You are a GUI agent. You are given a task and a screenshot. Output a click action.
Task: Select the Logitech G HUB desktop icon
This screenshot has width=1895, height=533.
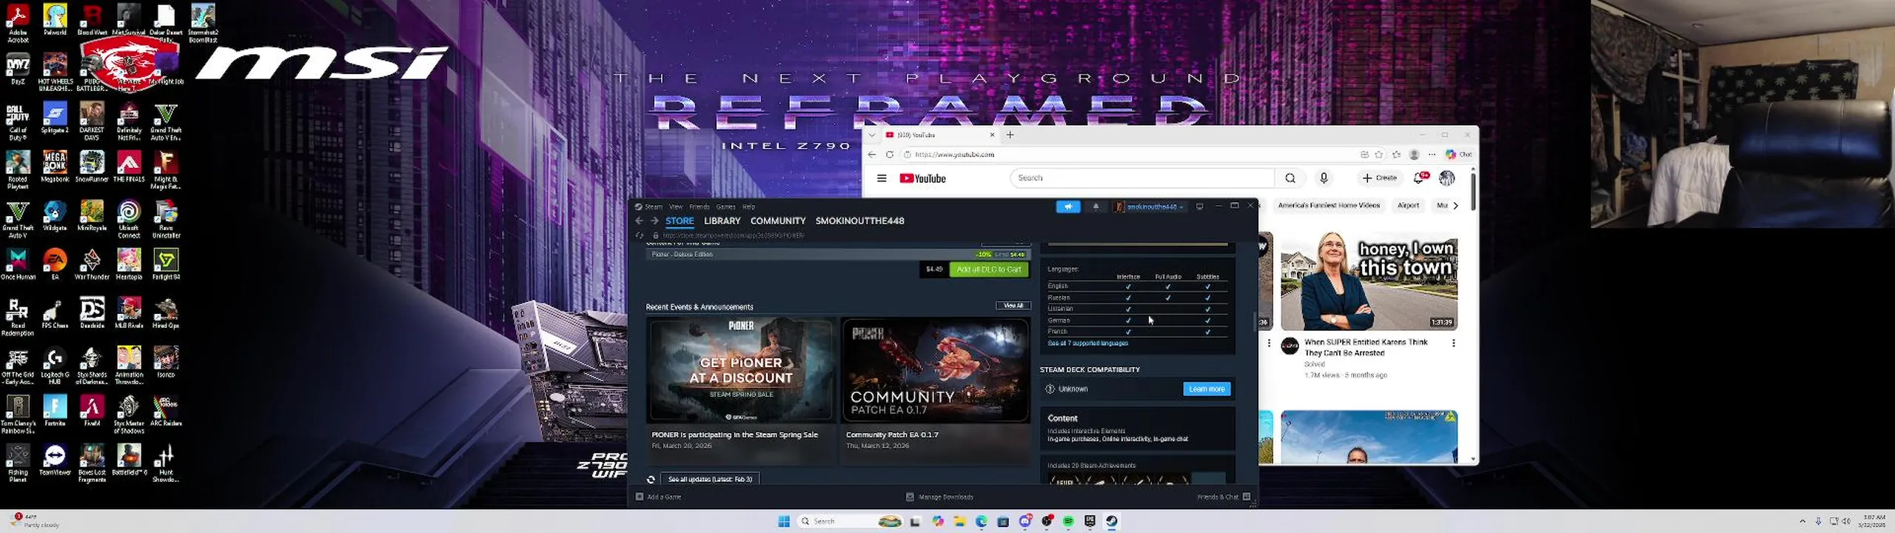(x=55, y=366)
